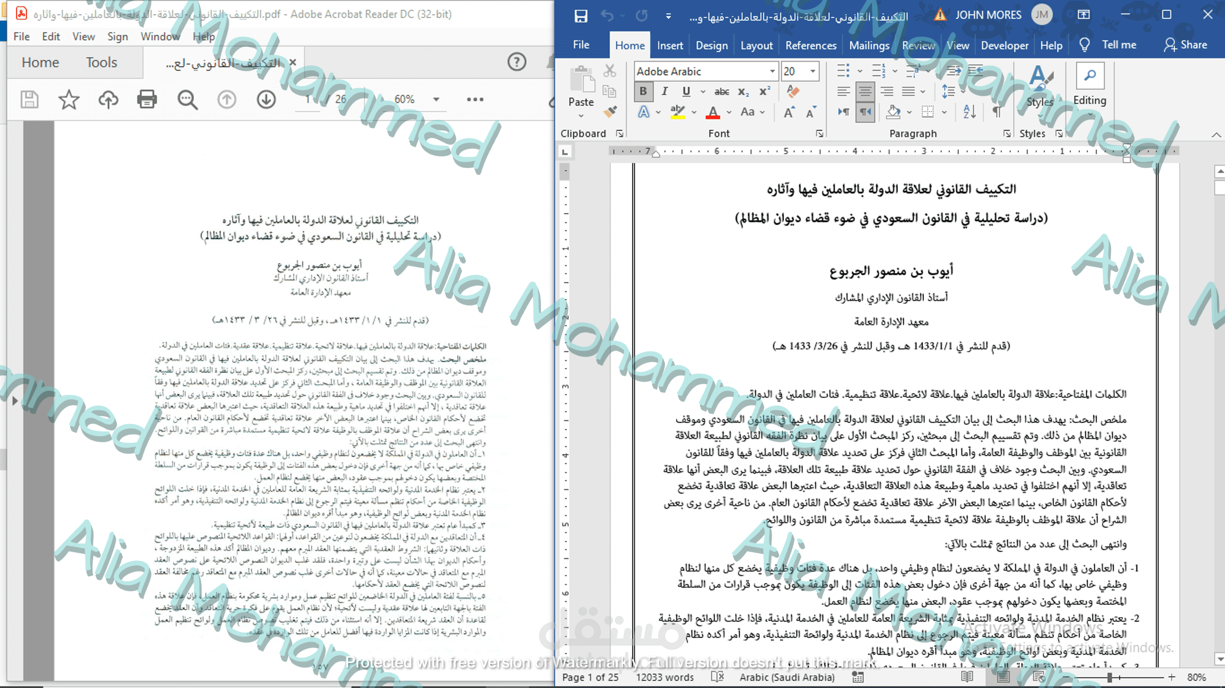
Task: Toggle Bold formatting in Word
Action: (643, 91)
